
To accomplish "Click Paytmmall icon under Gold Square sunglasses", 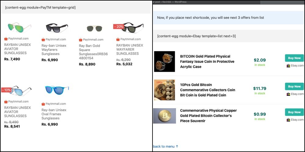I will (81, 40).
